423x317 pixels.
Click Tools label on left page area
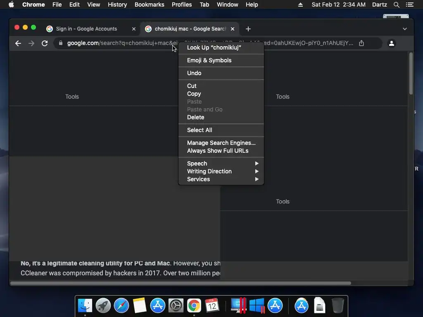72,97
